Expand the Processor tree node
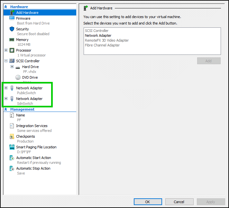This screenshot has width=229, height=208. [x=6, y=50]
